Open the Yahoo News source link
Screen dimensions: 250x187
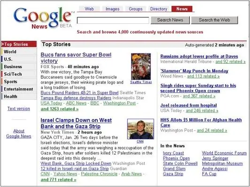(x=65, y=174)
